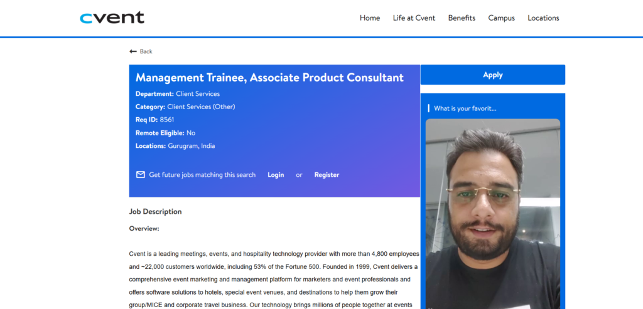Click the Cvent logo
643x309 pixels.
pos(112,18)
